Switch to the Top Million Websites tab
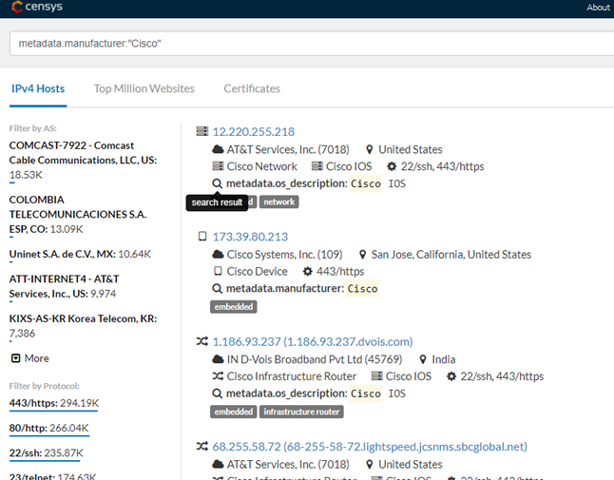614x480 pixels. [144, 88]
